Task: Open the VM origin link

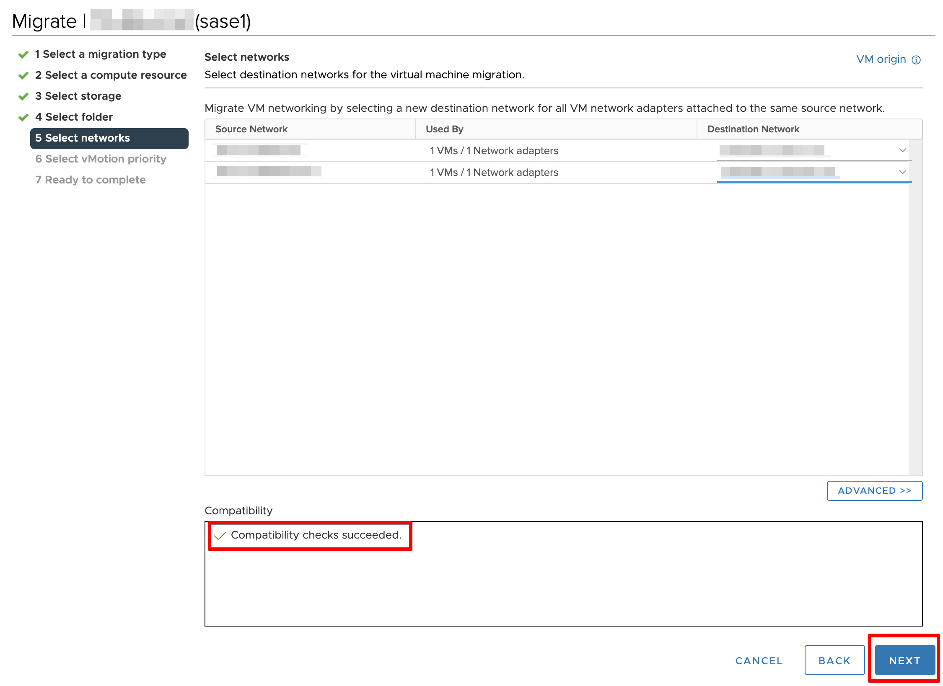Action: click(881, 59)
